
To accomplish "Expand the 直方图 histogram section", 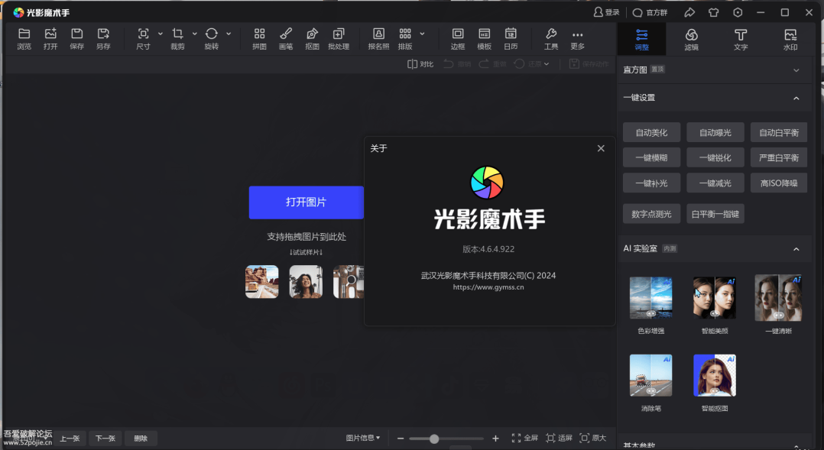I will pos(796,70).
